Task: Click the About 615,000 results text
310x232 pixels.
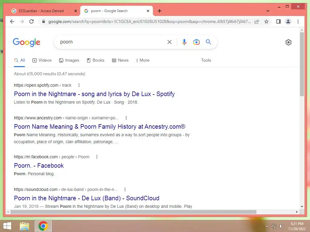Action: pos(49,74)
